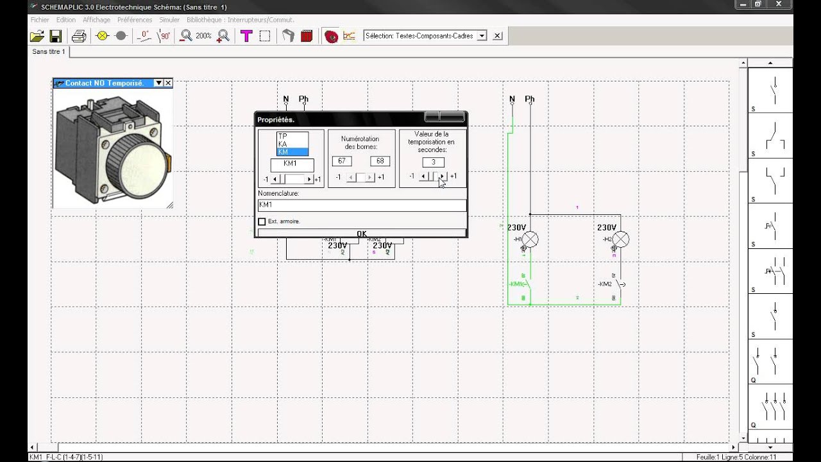This screenshot has height=462, width=821.
Task: Click the yellow lamp toolbar icon
Action: click(x=102, y=36)
